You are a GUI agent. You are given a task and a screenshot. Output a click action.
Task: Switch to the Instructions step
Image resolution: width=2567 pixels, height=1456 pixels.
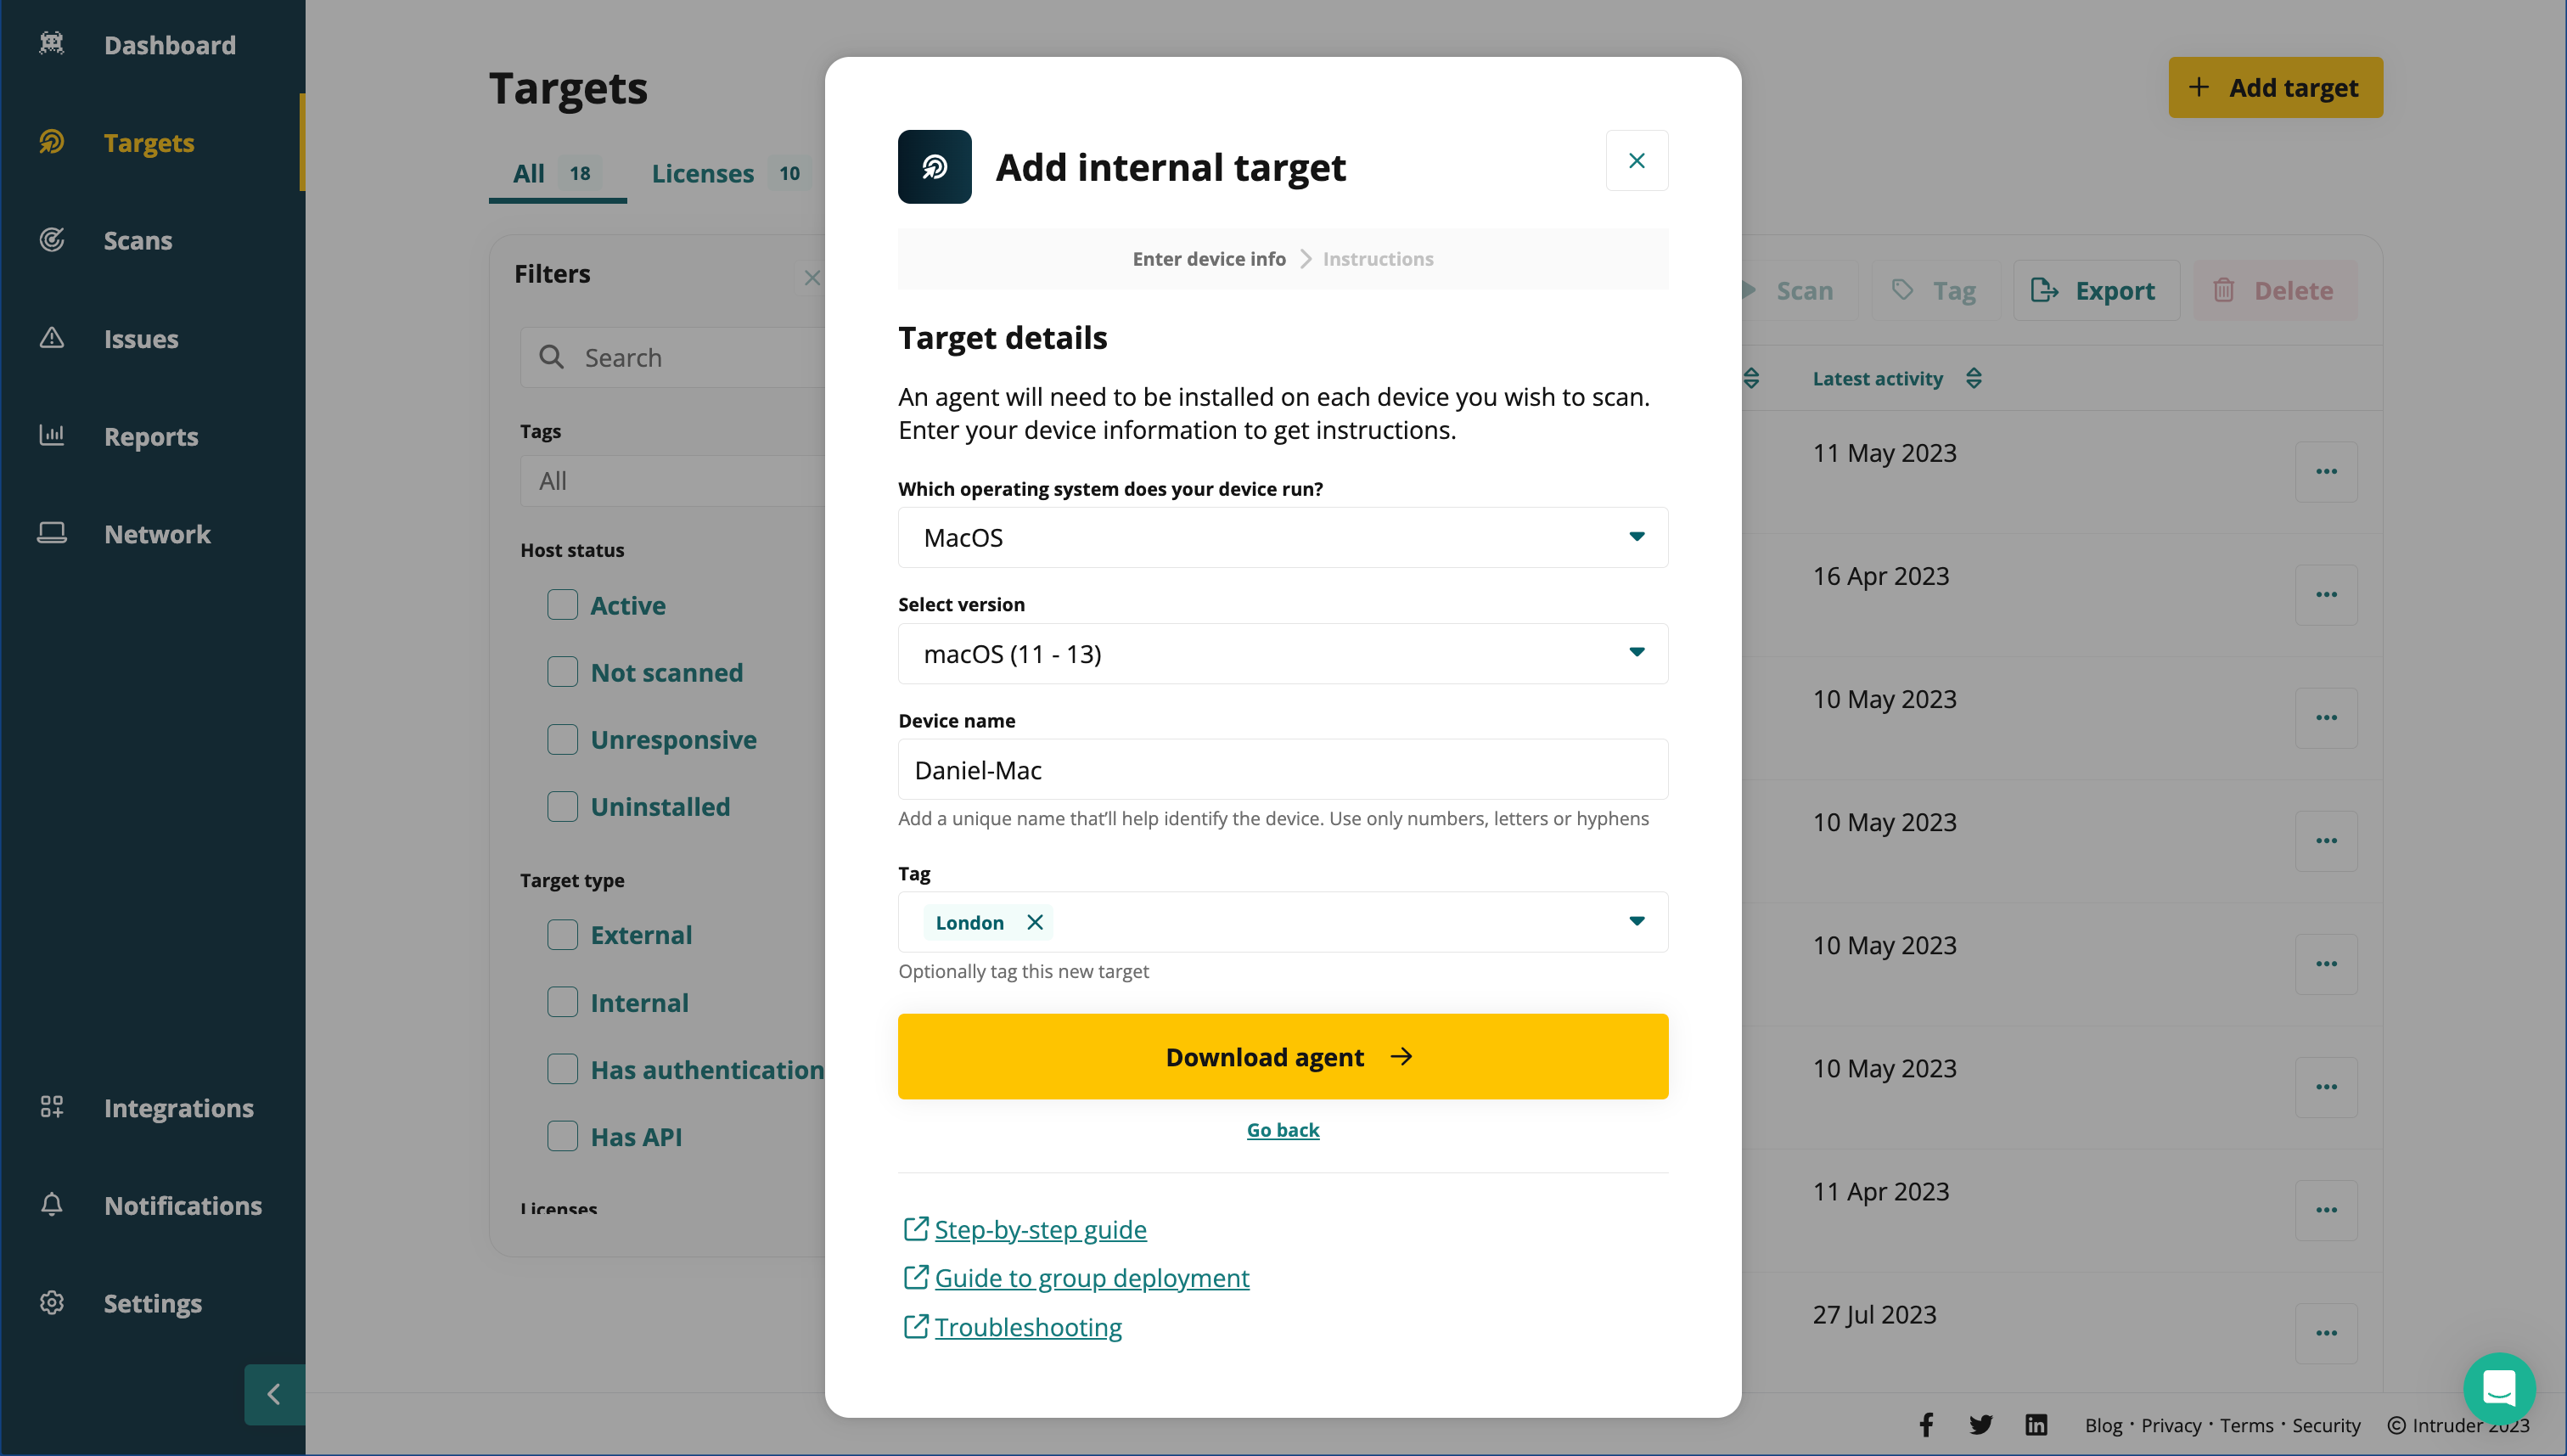1379,259
